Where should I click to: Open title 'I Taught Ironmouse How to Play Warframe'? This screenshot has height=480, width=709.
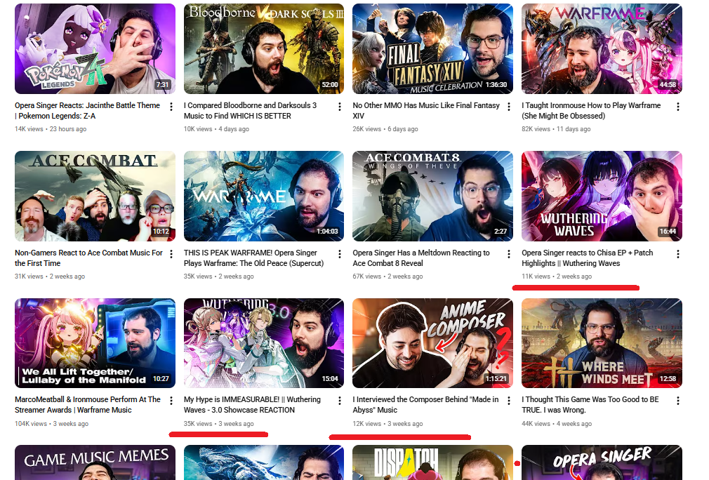pos(591,110)
